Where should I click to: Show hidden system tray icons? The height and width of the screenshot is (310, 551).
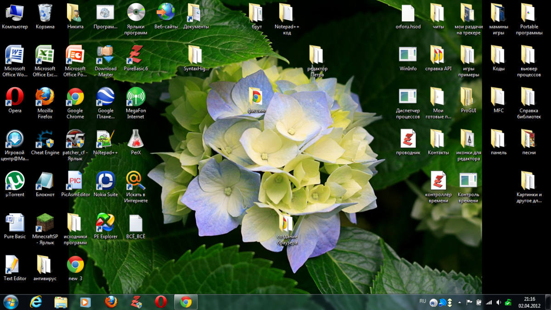(x=460, y=302)
